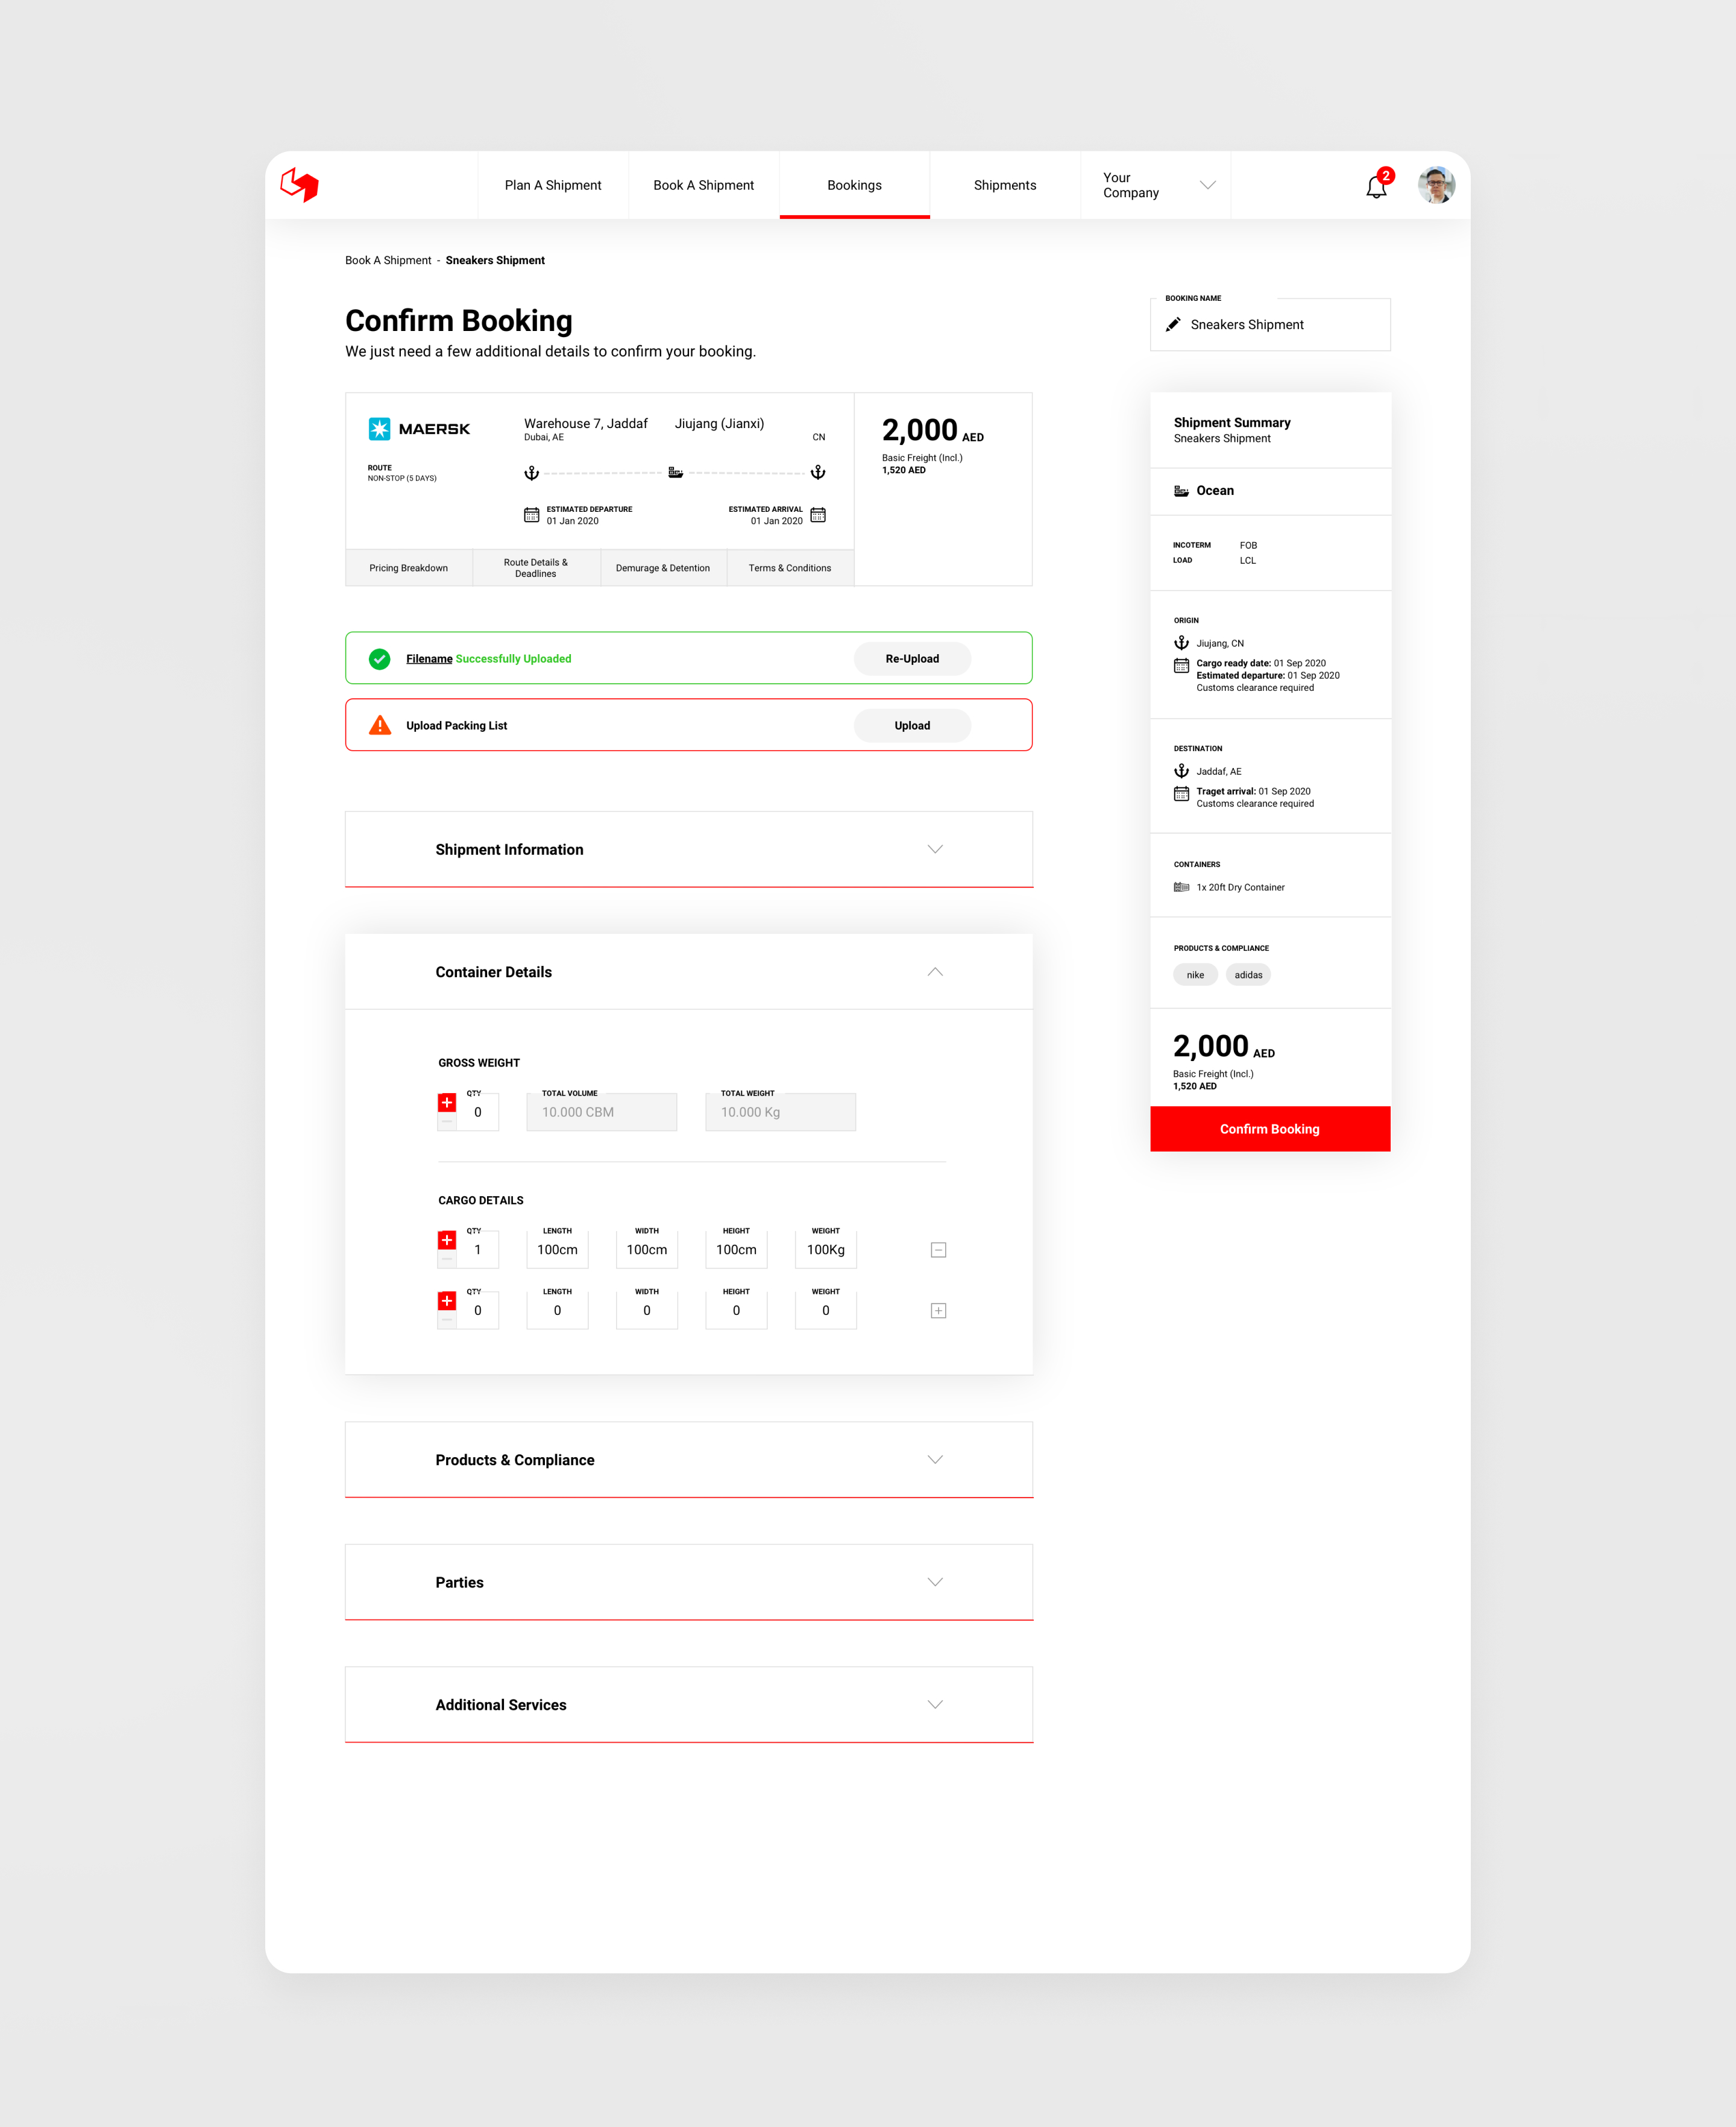Click the pencil edit icon beside booking name

(x=1173, y=325)
